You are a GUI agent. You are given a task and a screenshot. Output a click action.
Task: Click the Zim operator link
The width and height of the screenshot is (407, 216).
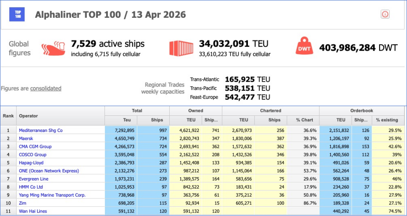tap(23, 203)
